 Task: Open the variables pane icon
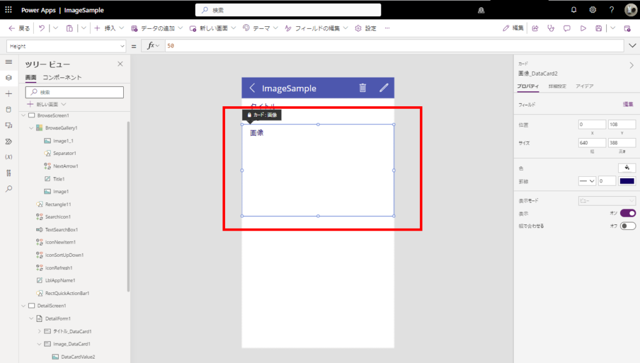click(9, 157)
